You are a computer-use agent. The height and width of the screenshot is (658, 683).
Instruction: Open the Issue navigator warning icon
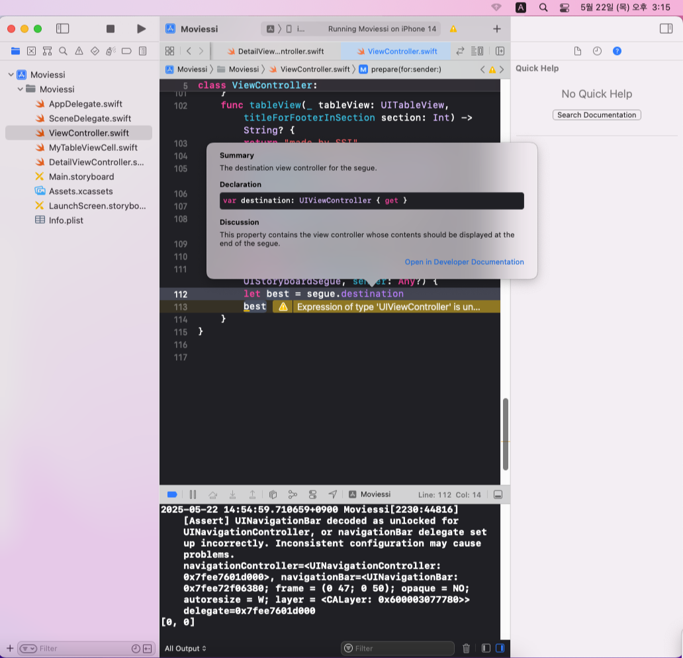79,51
